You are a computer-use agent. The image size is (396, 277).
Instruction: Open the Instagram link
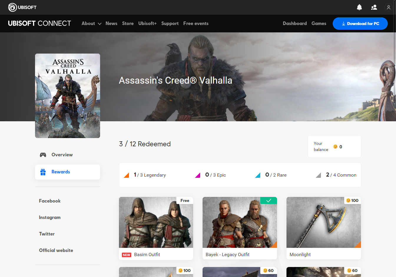[50, 218]
